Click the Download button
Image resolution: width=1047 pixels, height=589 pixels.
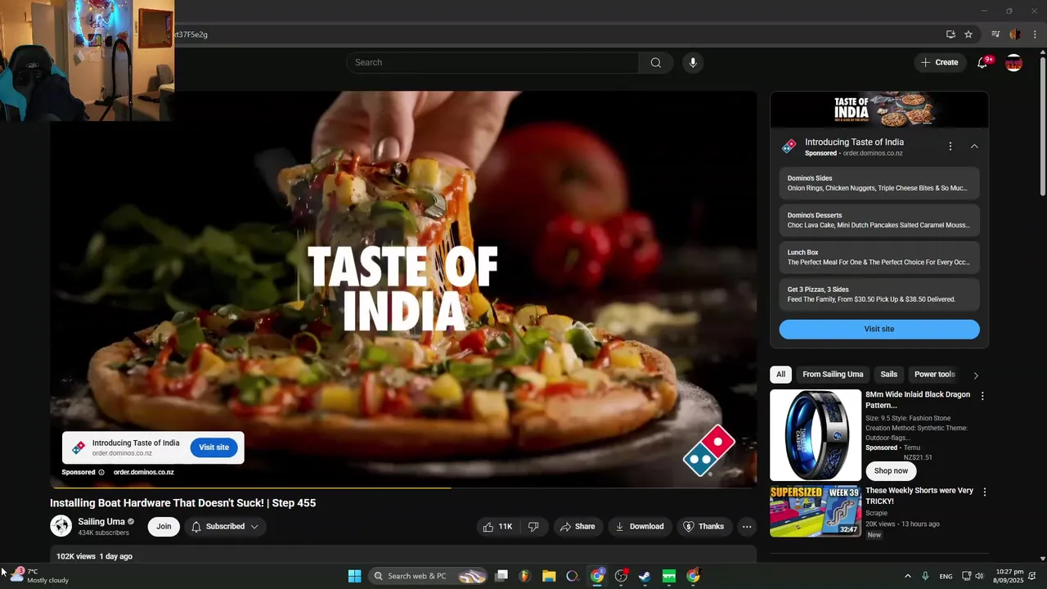tap(640, 527)
